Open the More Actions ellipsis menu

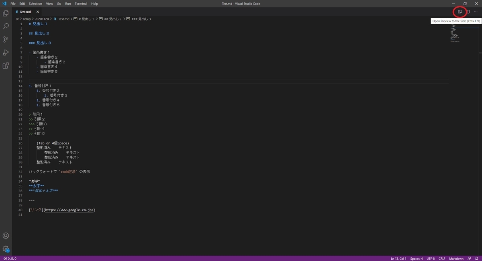pyautogui.click(x=476, y=12)
